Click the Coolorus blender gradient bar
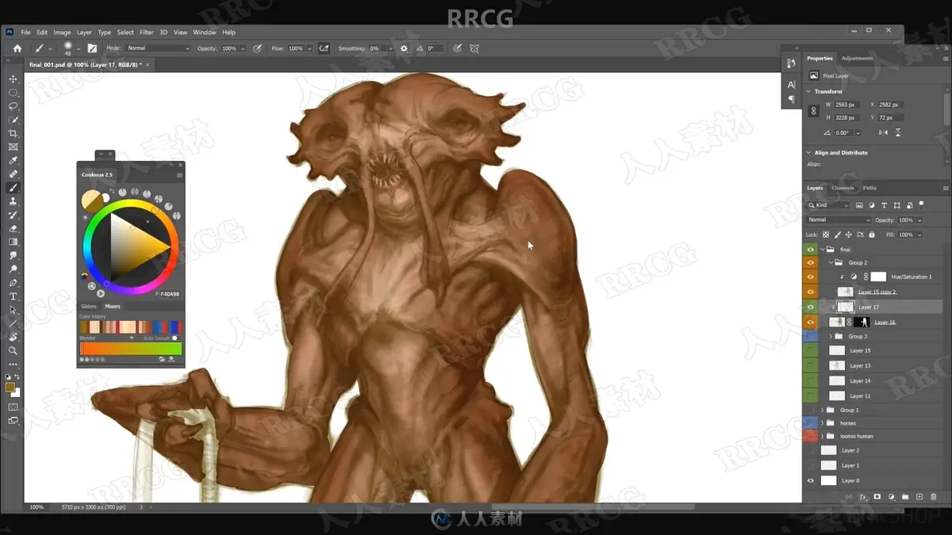The width and height of the screenshot is (952, 535). (x=131, y=349)
